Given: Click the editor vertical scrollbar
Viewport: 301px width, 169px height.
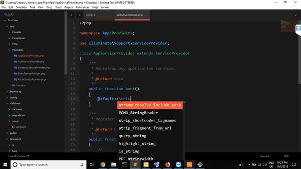Looking at the screenshot, I should pos(300,52).
